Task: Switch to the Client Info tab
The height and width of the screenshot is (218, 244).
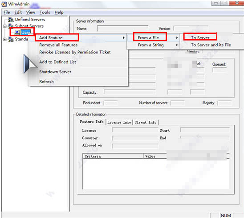Action: pos(146,122)
